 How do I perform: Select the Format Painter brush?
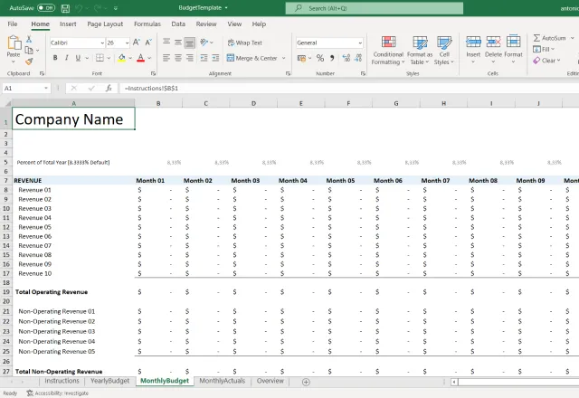(x=29, y=62)
